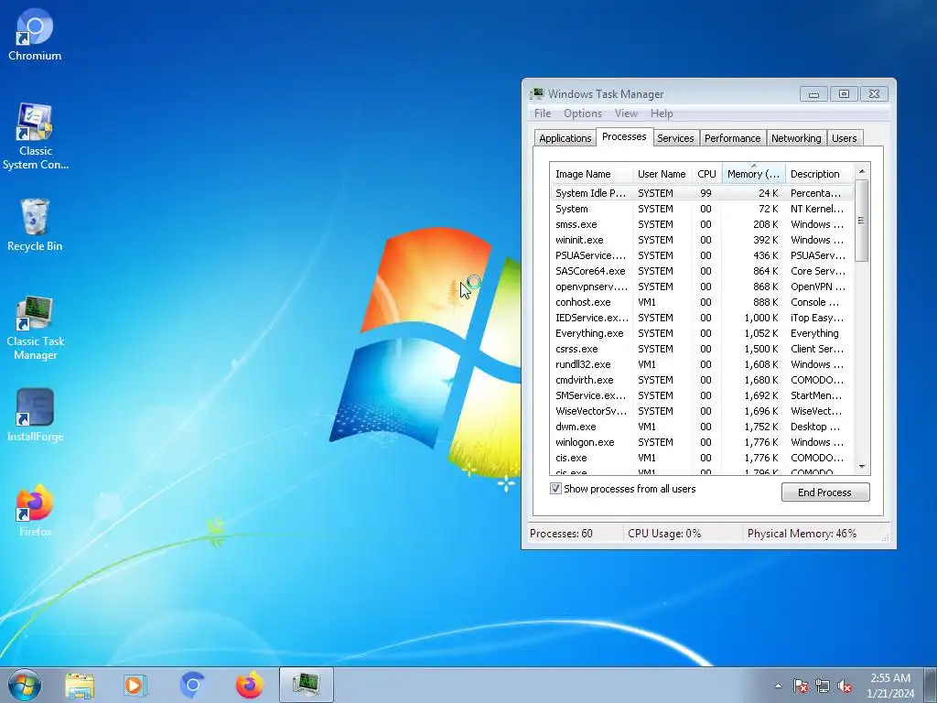
Task: Open the clock showing 2:55 AM
Action: 890,686
